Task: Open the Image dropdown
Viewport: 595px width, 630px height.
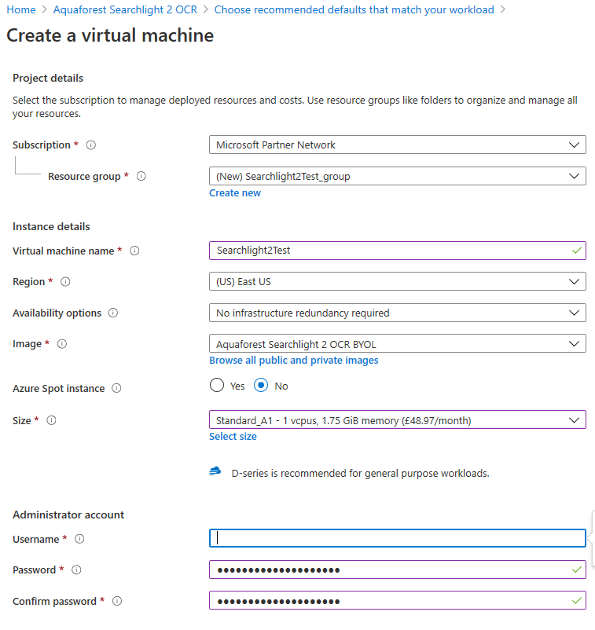Action: [397, 343]
